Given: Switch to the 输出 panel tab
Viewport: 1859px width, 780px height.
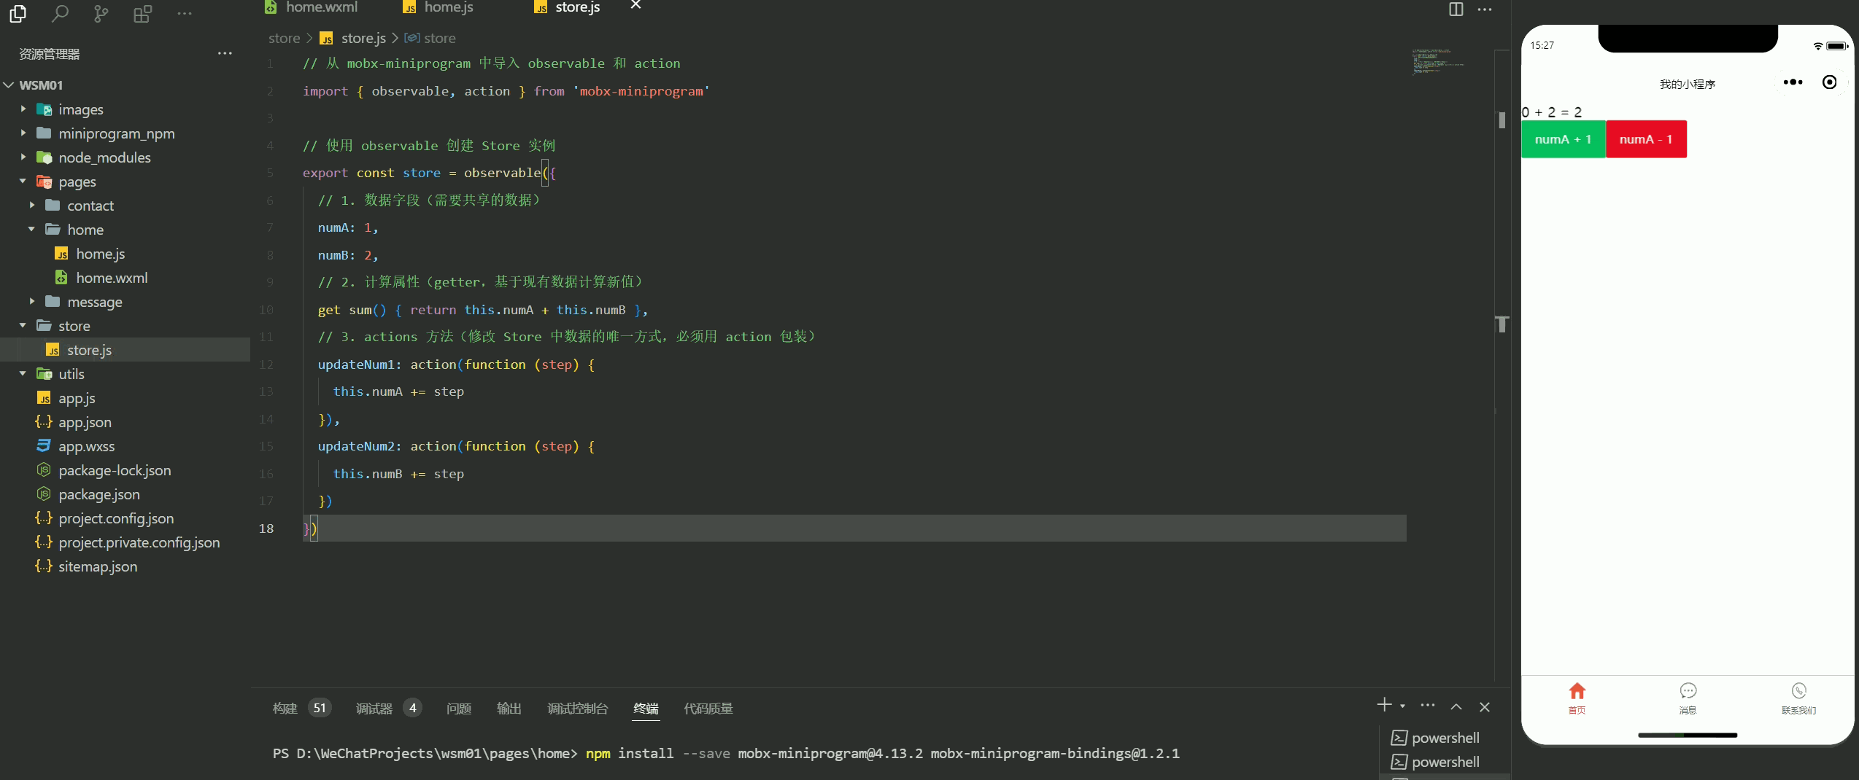Looking at the screenshot, I should pyautogui.click(x=509, y=708).
